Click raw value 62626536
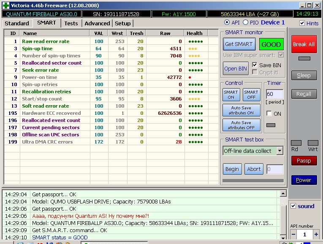Screen dimensions: 323x244 click(170, 113)
